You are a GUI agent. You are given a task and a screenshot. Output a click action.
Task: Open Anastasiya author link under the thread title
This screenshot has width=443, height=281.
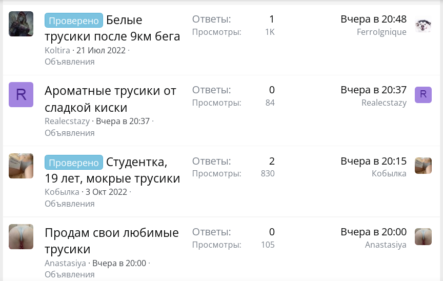coord(65,263)
